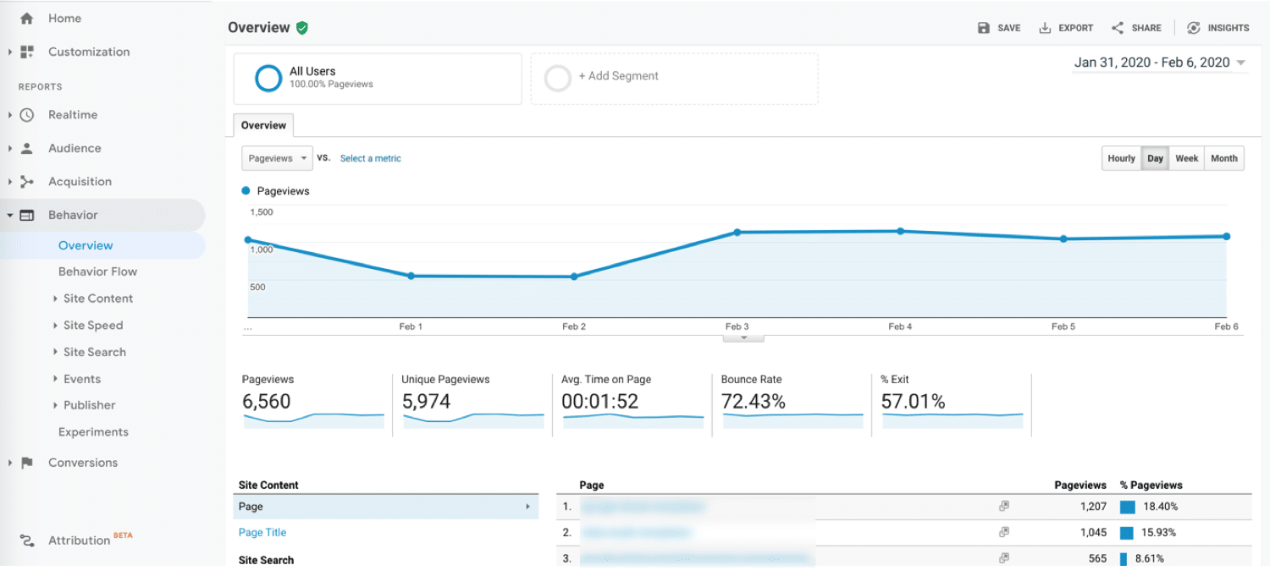The width and height of the screenshot is (1270, 576).
Task: Click the Save report icon
Action: tap(984, 27)
